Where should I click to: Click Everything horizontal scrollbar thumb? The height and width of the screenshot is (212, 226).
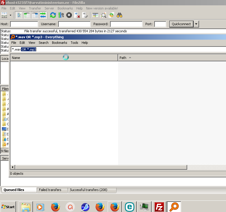point(101,167)
